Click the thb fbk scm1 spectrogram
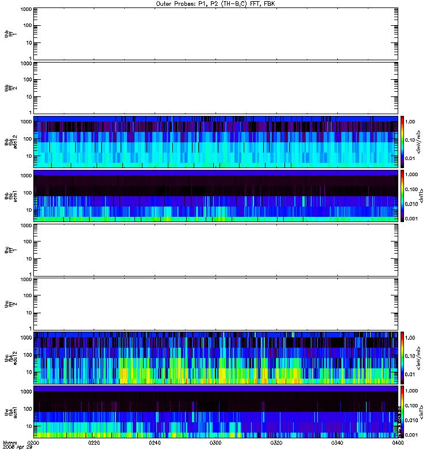The image size is (431, 459). pos(215,196)
